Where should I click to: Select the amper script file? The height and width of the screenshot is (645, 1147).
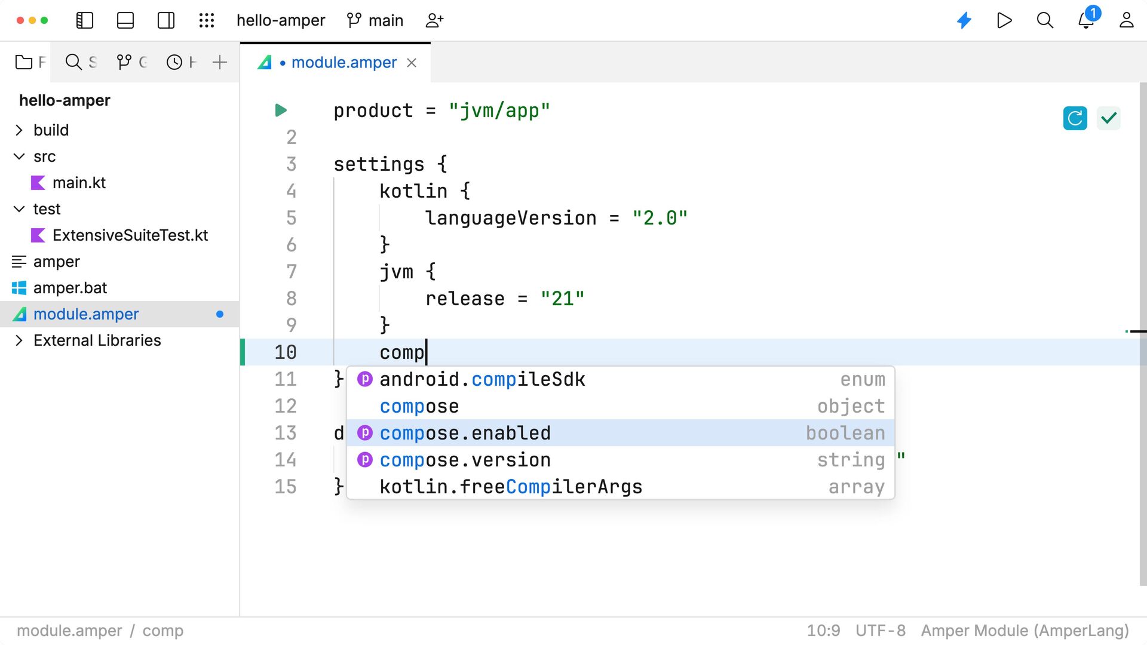coord(57,262)
